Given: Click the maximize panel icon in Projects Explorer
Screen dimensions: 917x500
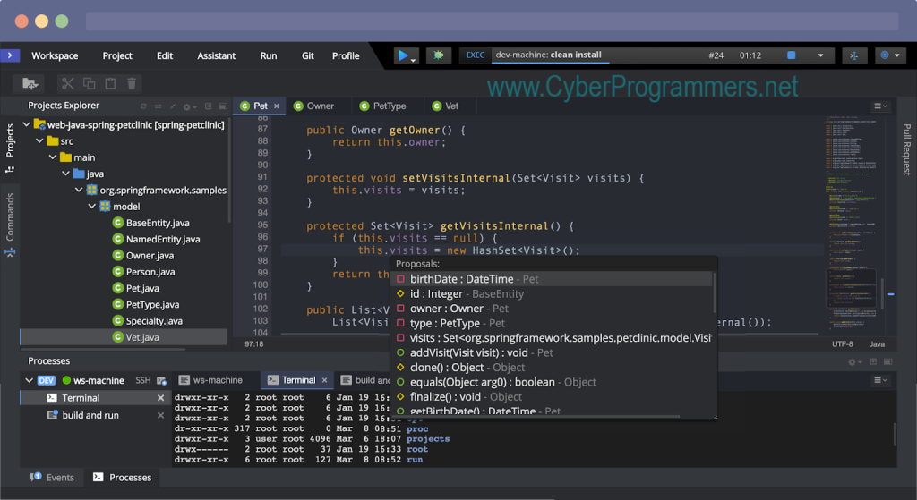Looking at the screenshot, I should point(223,106).
